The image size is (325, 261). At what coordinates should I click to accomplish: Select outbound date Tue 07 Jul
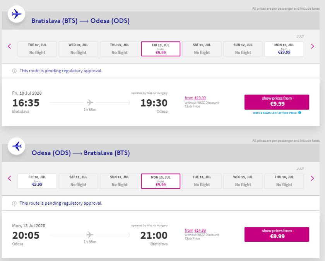pos(37,49)
